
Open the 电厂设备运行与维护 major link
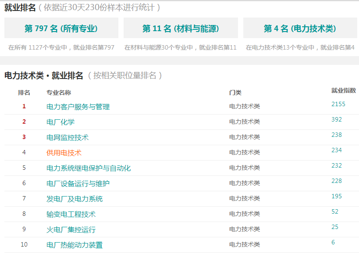78,183
